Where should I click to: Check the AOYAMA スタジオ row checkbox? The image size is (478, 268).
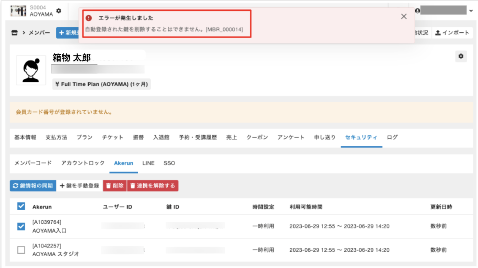[x=21, y=250]
